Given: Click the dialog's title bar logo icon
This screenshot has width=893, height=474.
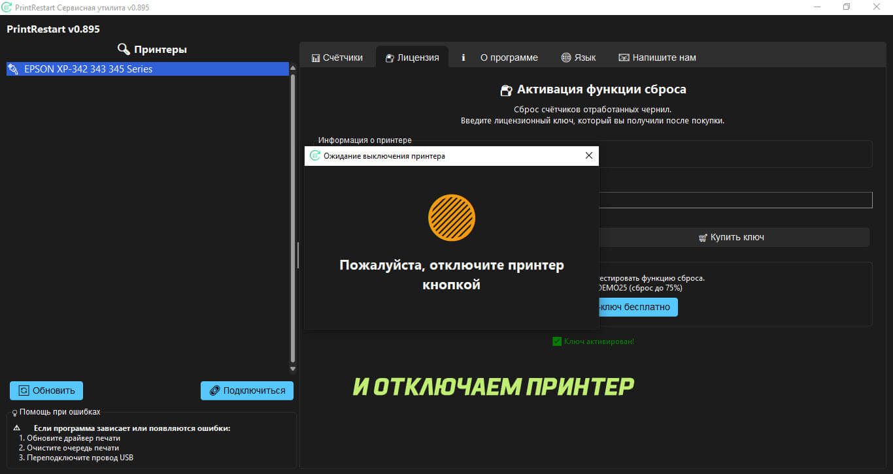Looking at the screenshot, I should click(x=315, y=156).
